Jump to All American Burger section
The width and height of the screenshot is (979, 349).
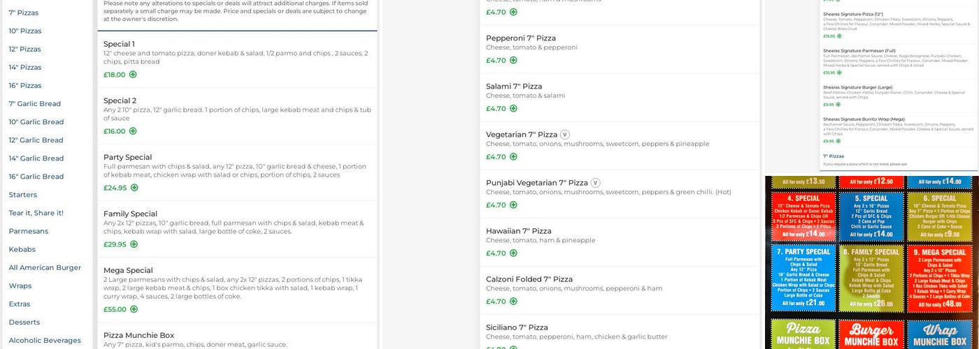[x=45, y=267]
